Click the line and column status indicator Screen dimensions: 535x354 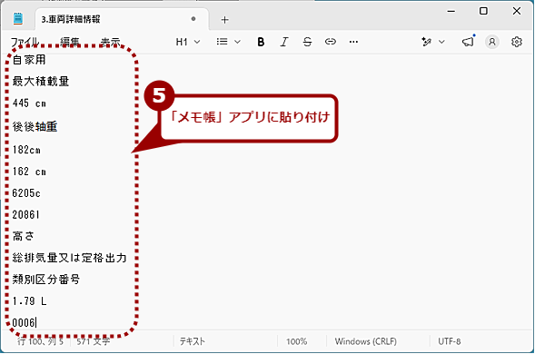41,341
